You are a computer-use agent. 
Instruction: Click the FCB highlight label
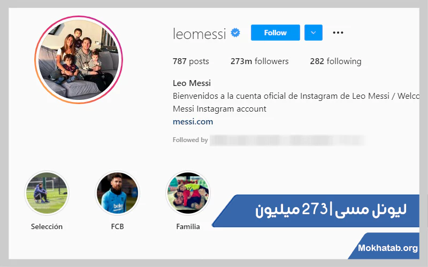coord(117,226)
